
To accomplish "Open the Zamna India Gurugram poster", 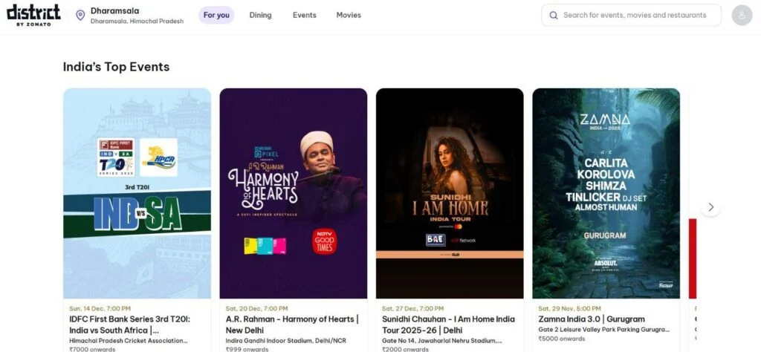I will (x=606, y=193).
